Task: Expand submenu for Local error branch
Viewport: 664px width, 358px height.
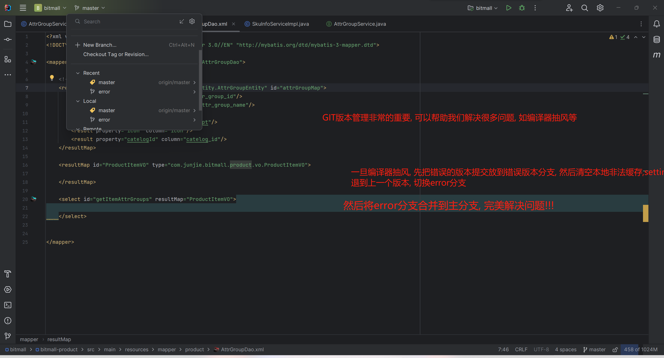Action: click(194, 120)
